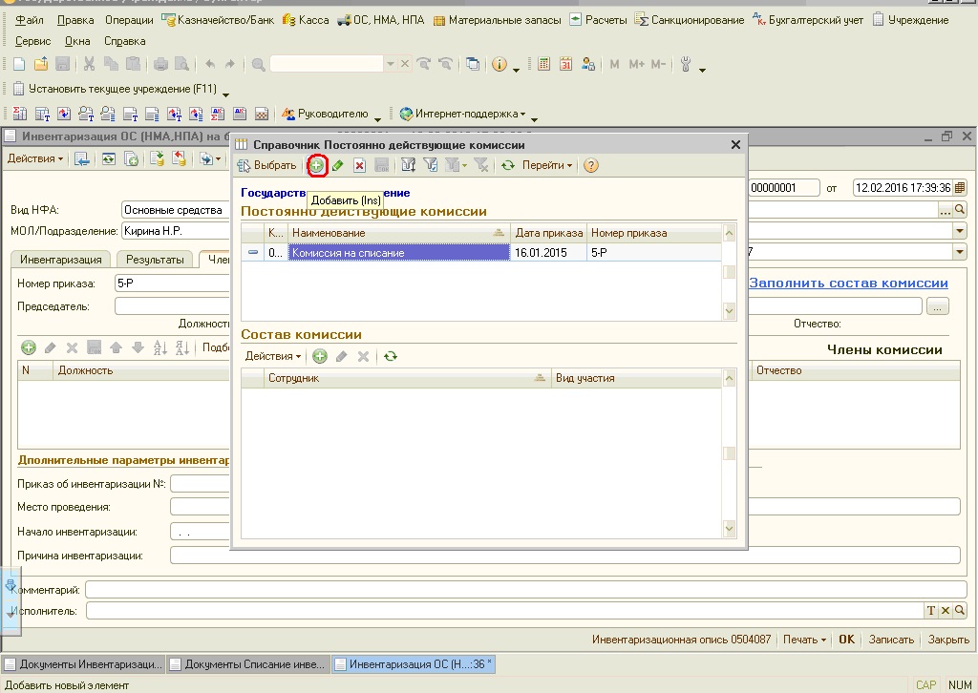
Task: Click the Заполнить состав комиссии link
Action: point(848,283)
